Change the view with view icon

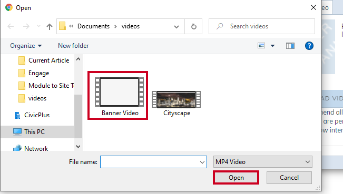pyautogui.click(x=261, y=46)
